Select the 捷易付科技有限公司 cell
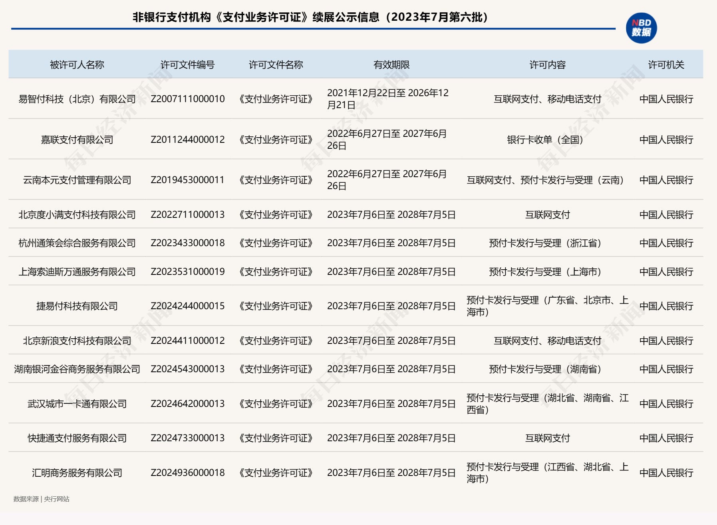Viewport: 717px width, 525px height. click(77, 306)
